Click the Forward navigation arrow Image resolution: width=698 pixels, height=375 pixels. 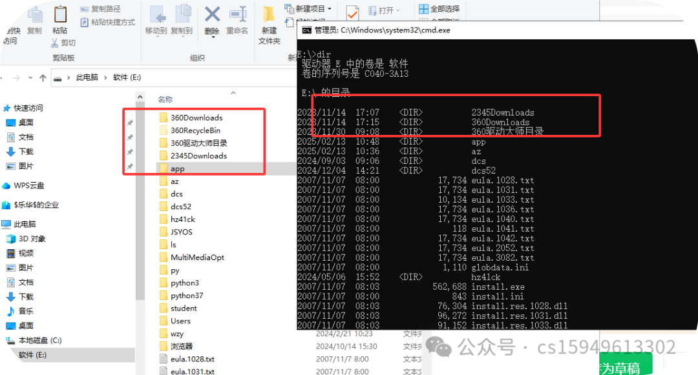(16, 77)
